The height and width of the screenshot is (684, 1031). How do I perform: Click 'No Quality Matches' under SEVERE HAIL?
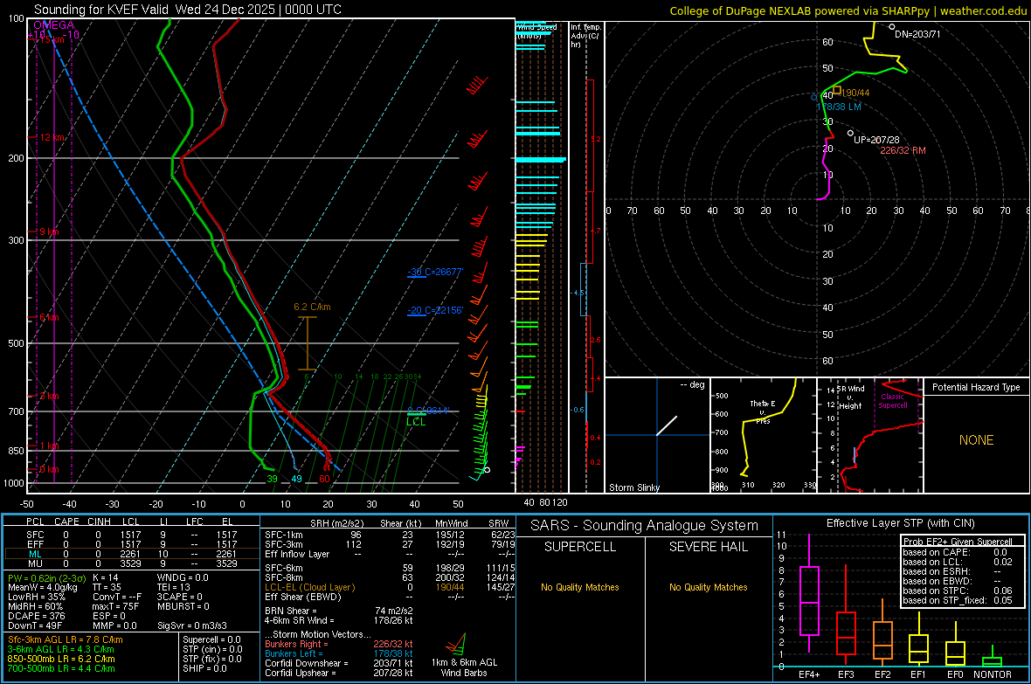(708, 587)
